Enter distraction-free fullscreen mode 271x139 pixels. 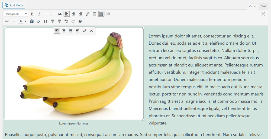(x=263, y=14)
